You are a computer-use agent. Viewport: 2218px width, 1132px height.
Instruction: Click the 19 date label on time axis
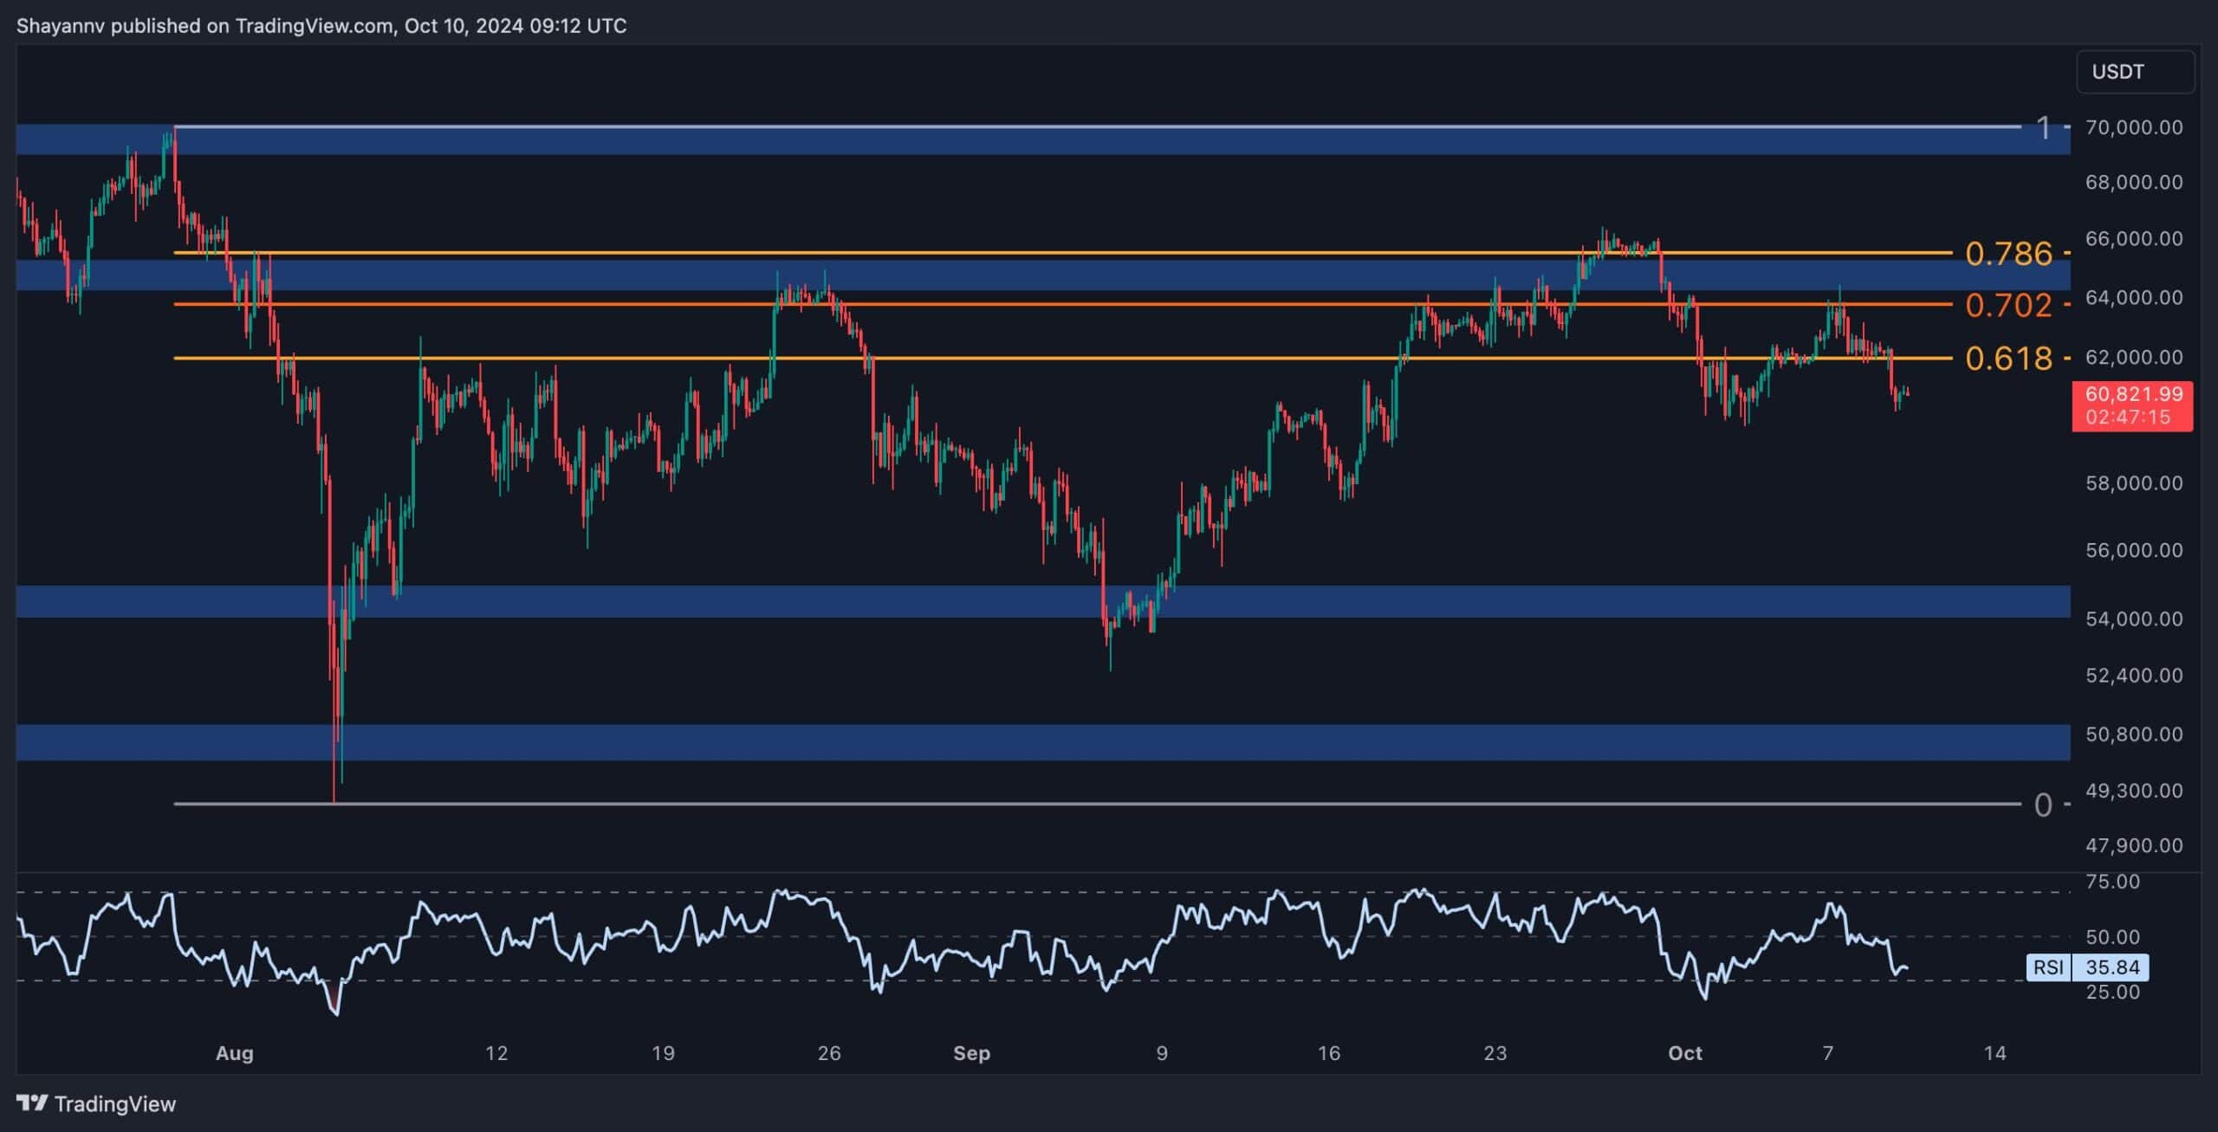[663, 1053]
